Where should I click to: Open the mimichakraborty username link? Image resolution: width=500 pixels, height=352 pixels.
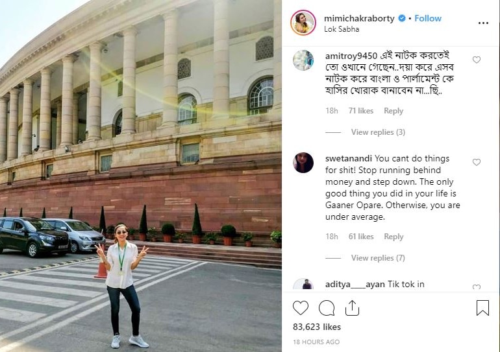click(x=359, y=18)
